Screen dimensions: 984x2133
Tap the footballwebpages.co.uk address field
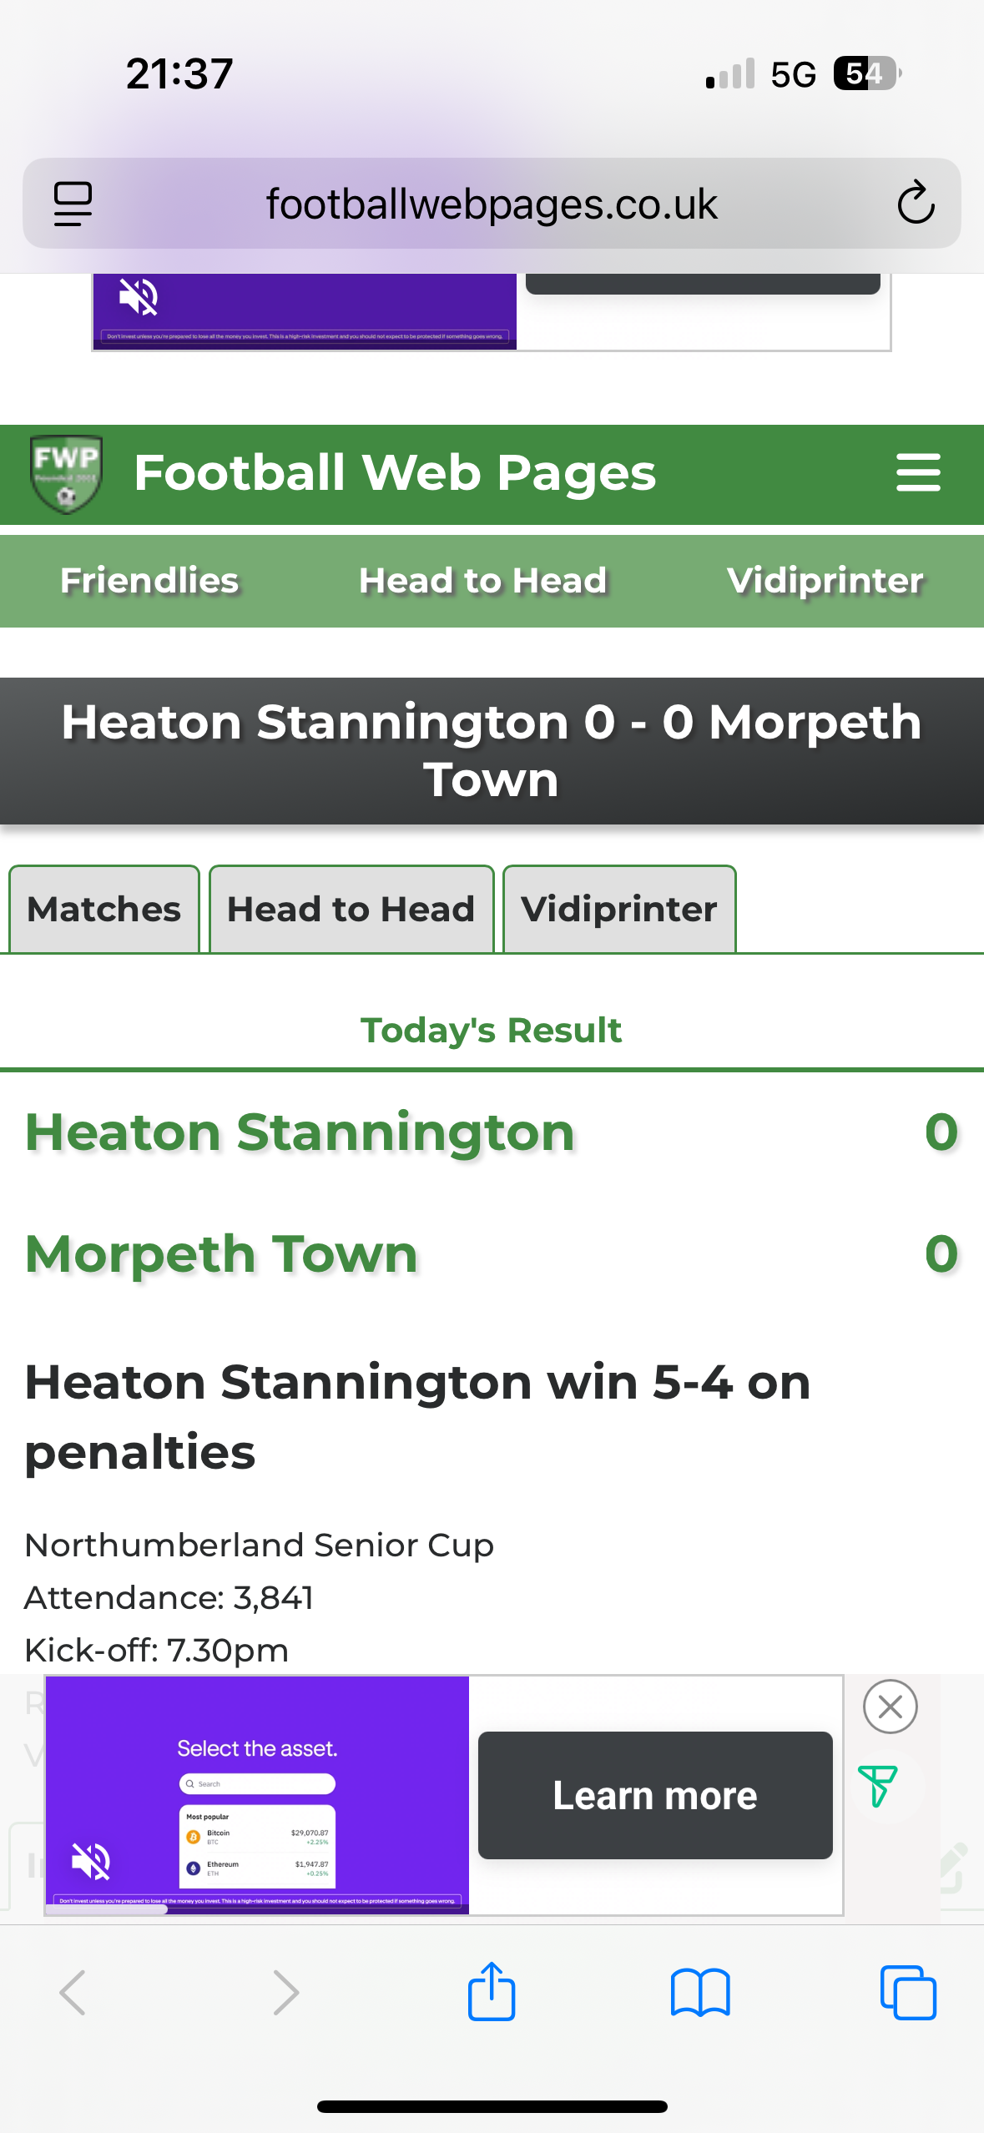click(x=492, y=204)
